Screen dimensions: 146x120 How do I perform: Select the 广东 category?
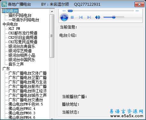pyautogui.click(x=6, y=69)
